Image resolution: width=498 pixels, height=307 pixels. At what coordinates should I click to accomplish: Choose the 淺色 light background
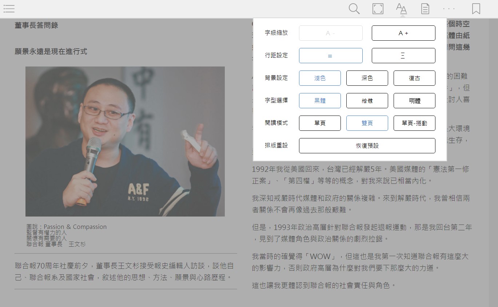(320, 78)
